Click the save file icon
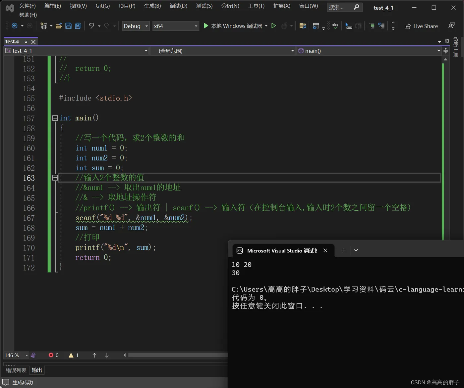This screenshot has width=464, height=388. pos(68,26)
